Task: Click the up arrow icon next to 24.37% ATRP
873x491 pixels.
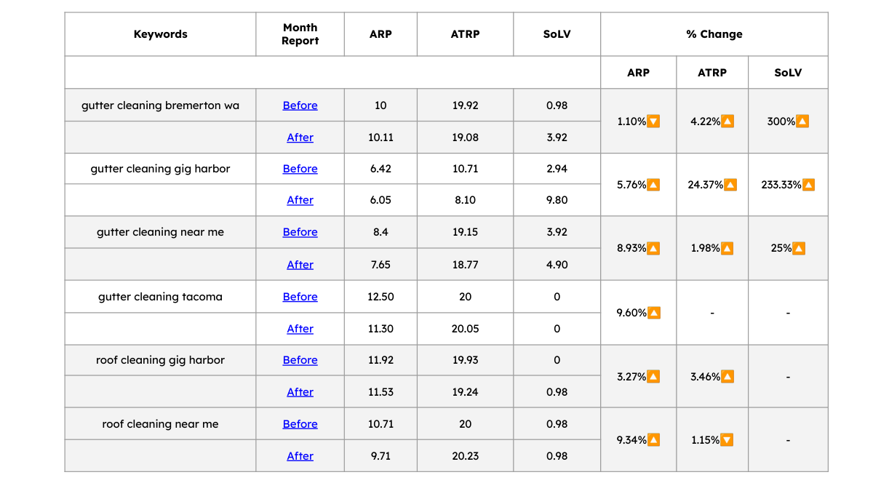Action: [730, 185]
